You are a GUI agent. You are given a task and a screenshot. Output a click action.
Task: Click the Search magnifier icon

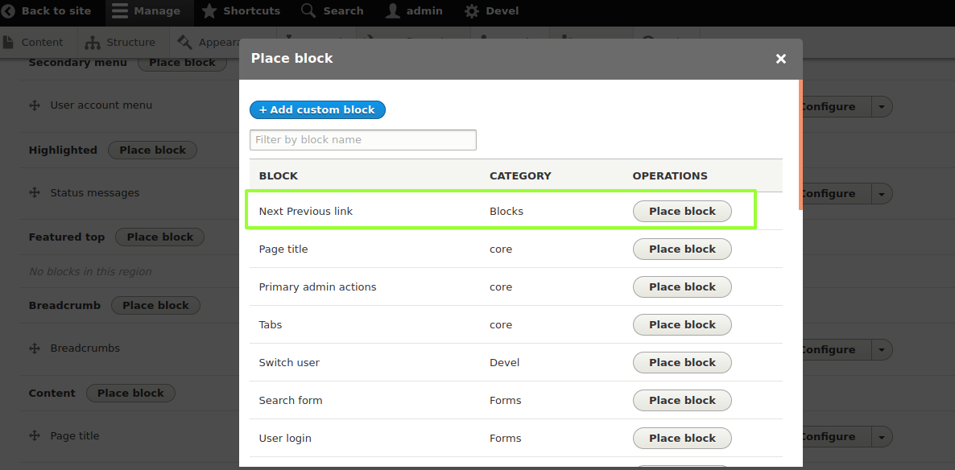pyautogui.click(x=307, y=11)
